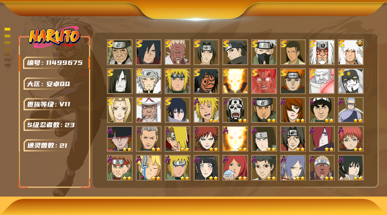Screen dimensions: 387x215
Task: Choose the Gaara A-rank red-haired portrait
Action: (206, 139)
